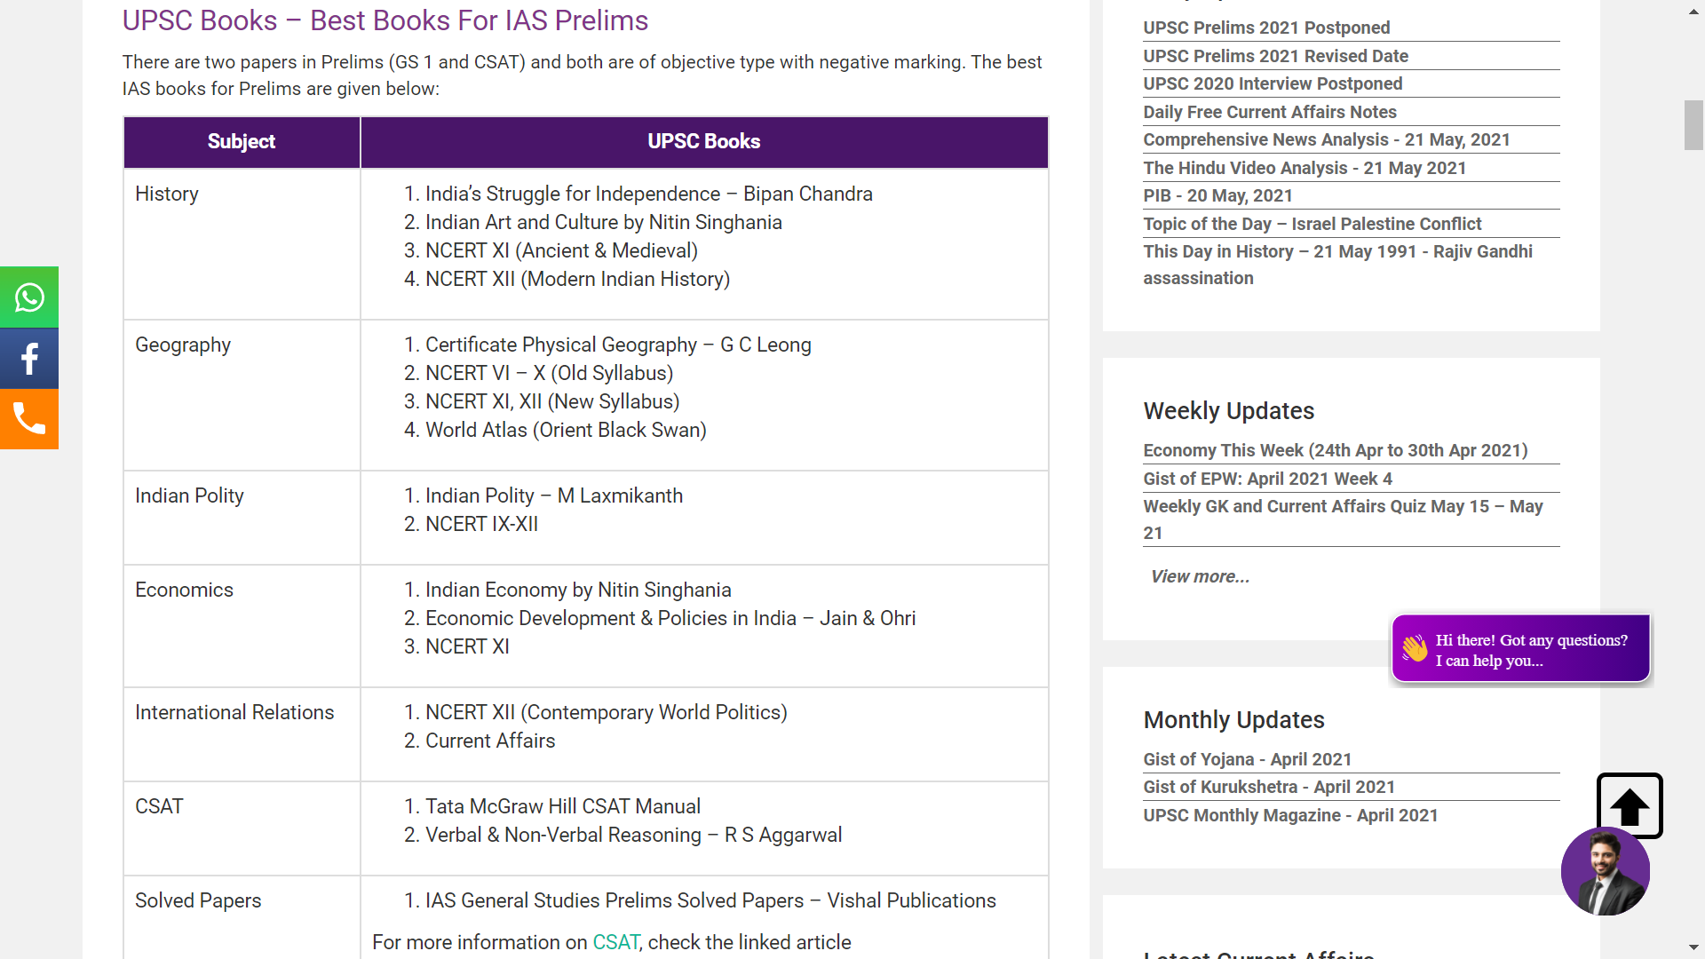Open Comprehensive News Analysis 21 May link

1327,139
